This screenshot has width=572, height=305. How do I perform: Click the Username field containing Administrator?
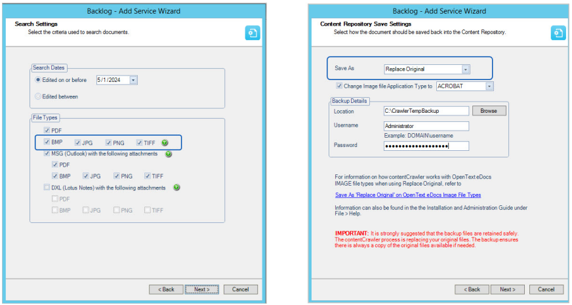(426, 126)
